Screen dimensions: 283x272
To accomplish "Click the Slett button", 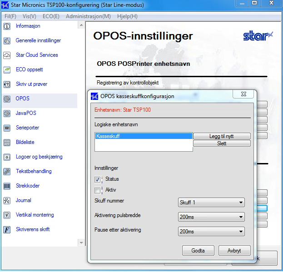I will (x=222, y=143).
